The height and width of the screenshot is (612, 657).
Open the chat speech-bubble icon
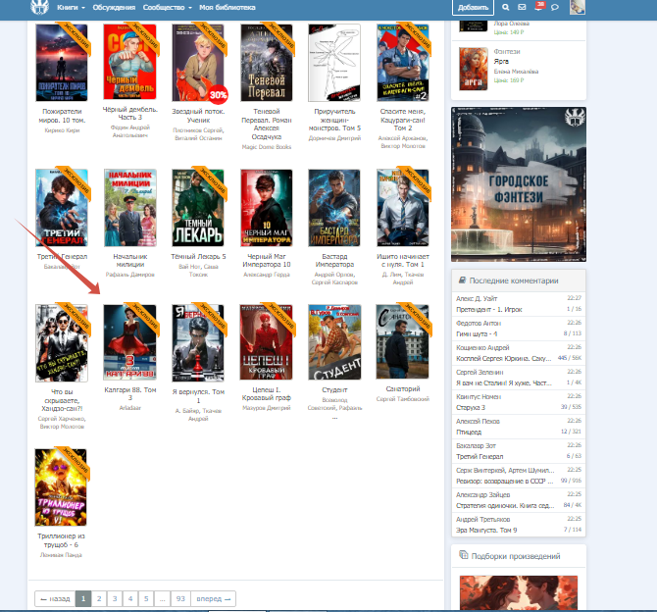(555, 8)
